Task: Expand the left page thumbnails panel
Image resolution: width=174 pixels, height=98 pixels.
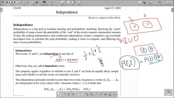Action: 1,10
